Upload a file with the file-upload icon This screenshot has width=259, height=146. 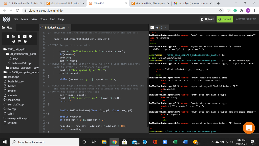(19, 36)
